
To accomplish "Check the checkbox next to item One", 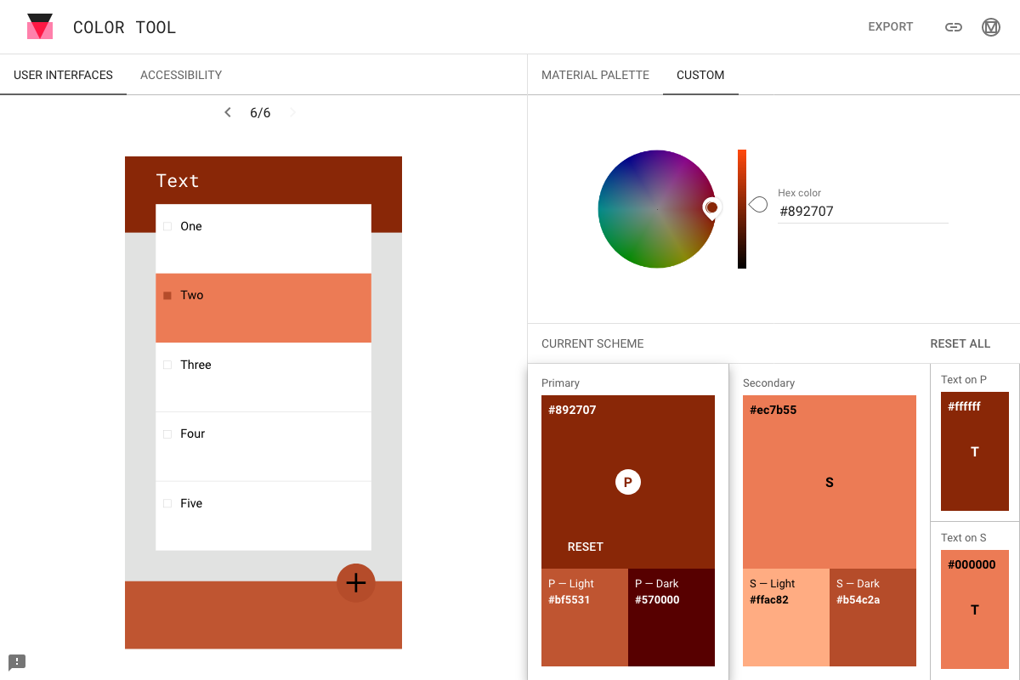I will [167, 226].
